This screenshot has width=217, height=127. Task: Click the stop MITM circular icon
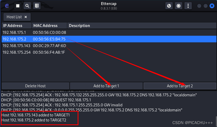click(179, 6)
